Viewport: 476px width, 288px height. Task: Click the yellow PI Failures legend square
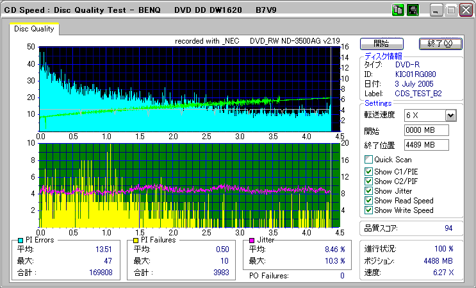135,240
